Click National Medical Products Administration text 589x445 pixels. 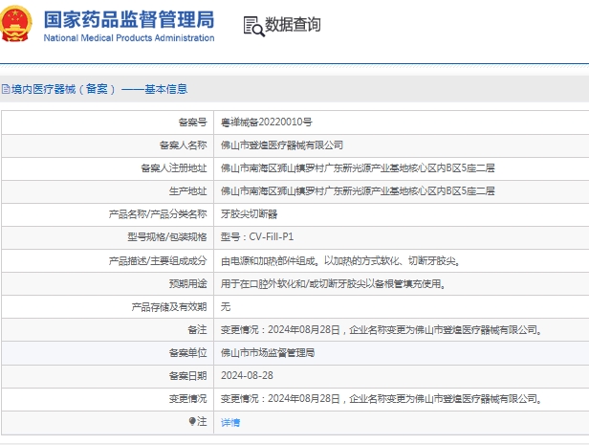(x=129, y=38)
